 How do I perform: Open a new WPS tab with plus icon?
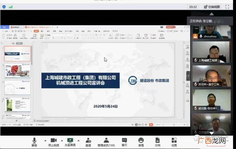[x=57, y=27]
